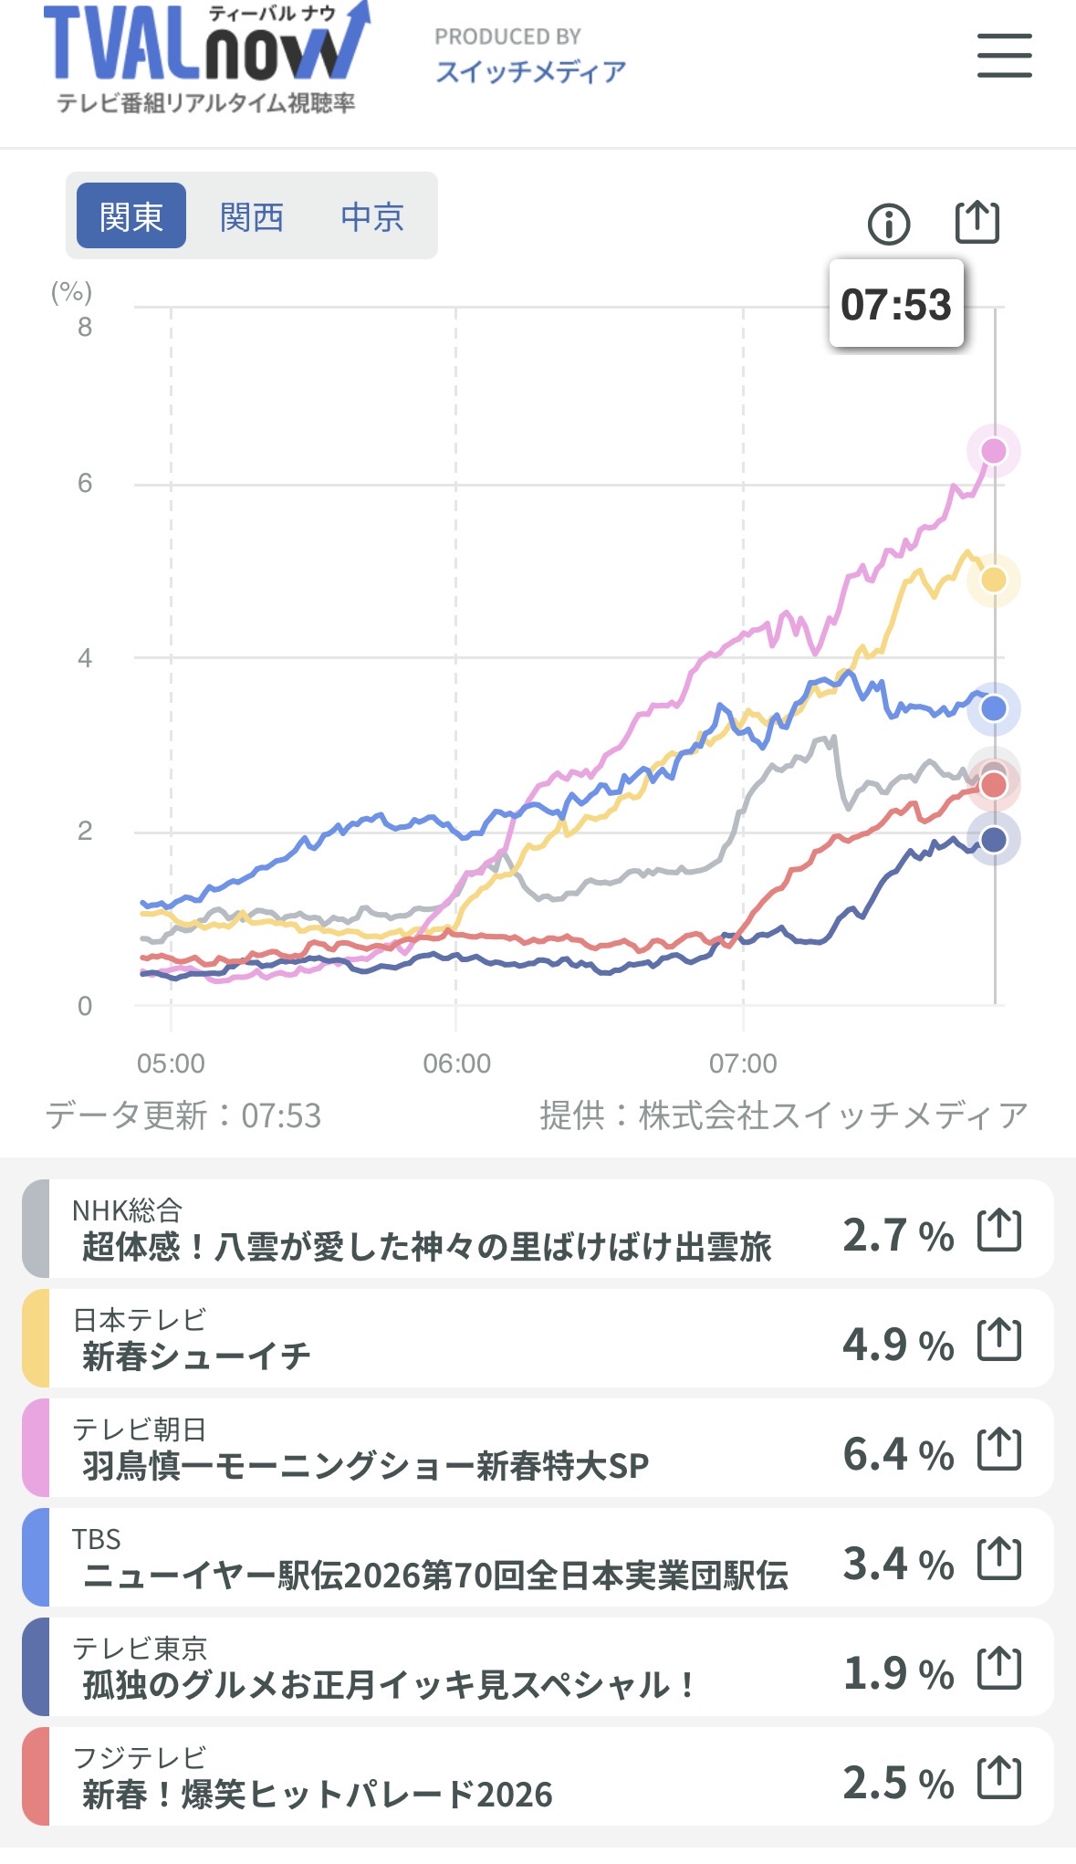Click the chart info icon
The height and width of the screenshot is (1864, 1076).
point(888,224)
